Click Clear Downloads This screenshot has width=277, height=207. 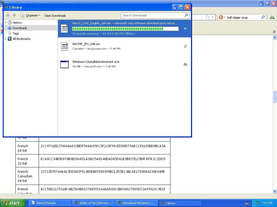coord(55,15)
